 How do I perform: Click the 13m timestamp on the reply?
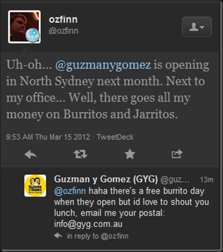click(207, 180)
